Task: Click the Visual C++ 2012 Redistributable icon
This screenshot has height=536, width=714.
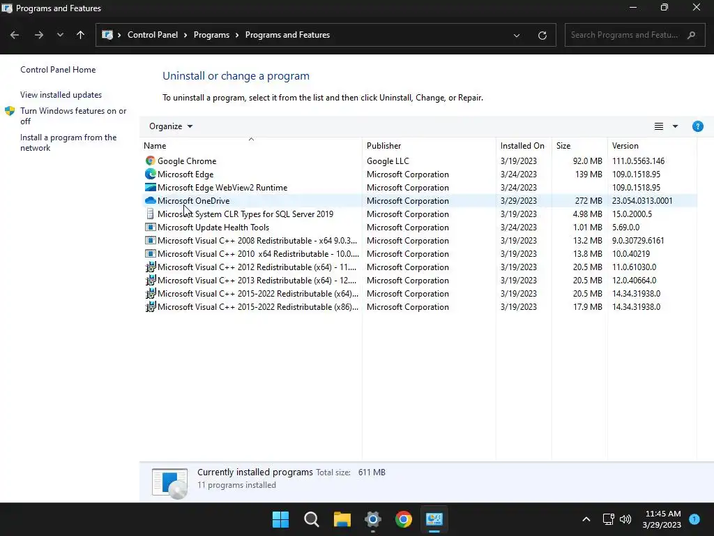Action: click(151, 267)
